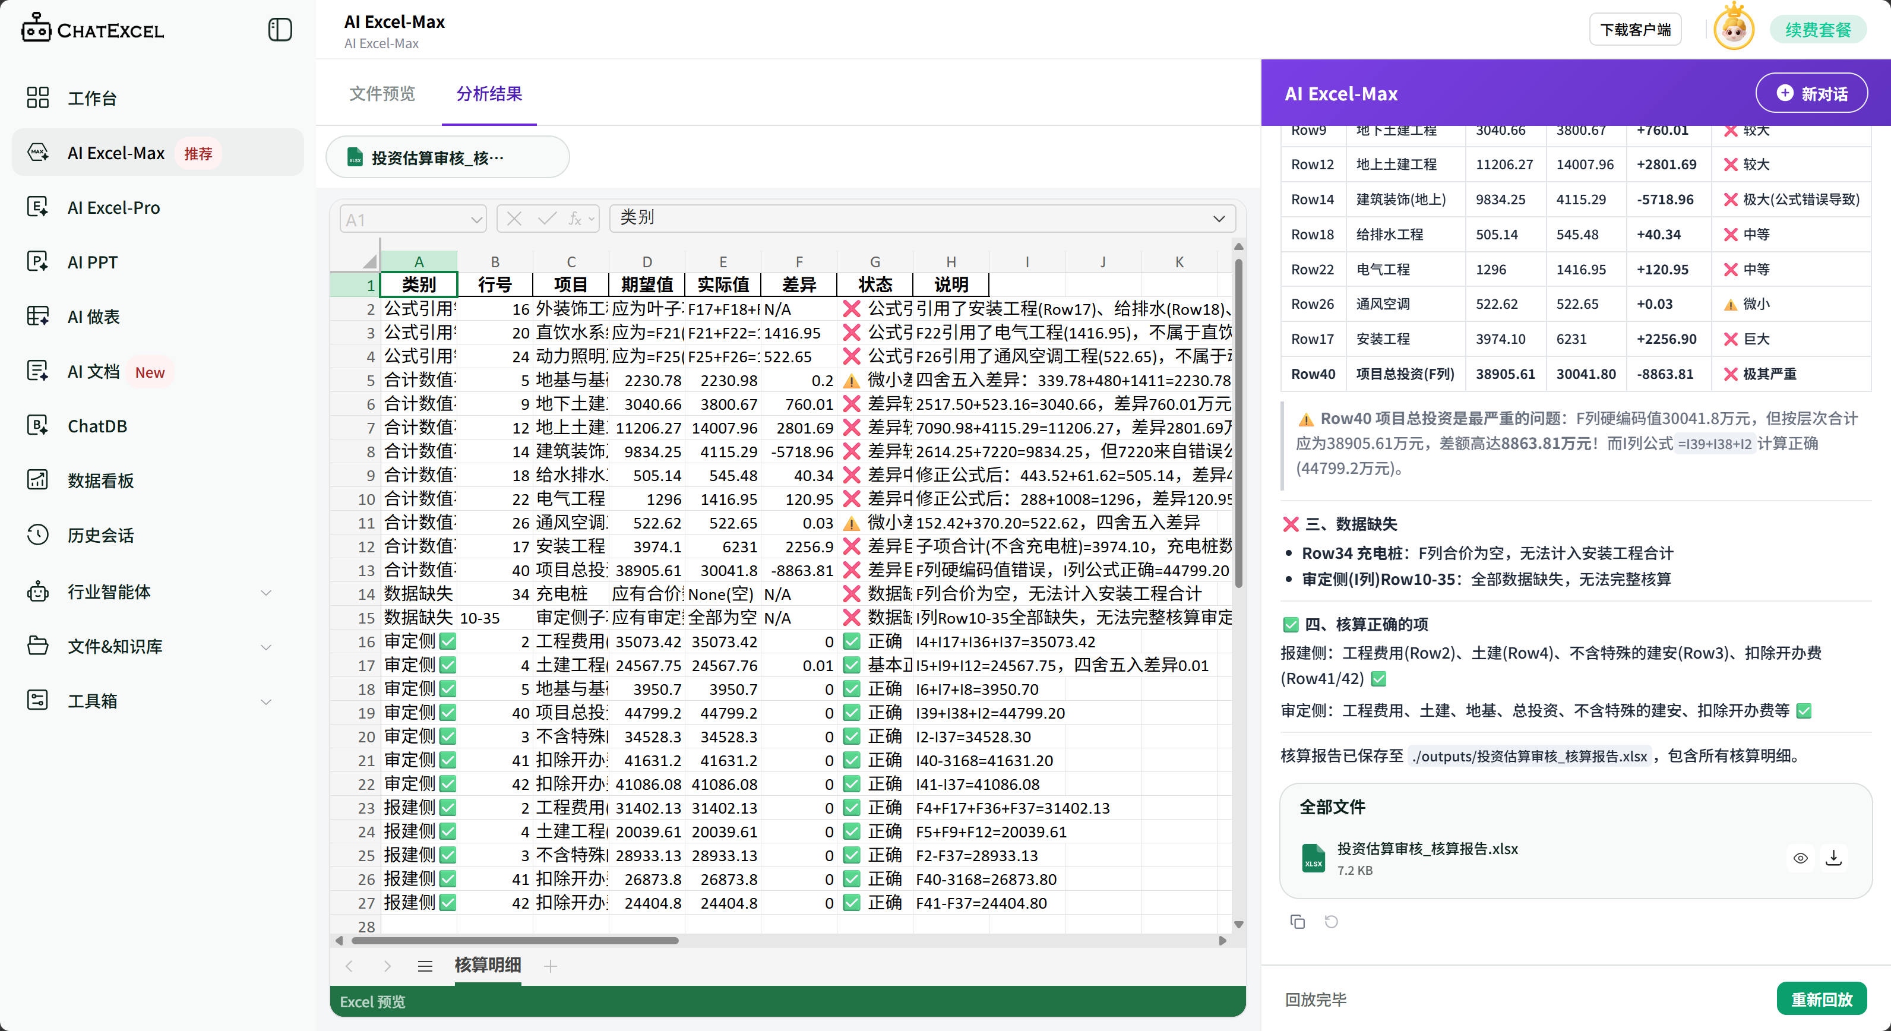Screen dimensions: 1891x1031
Task: Click the 续费套餐 renewal button
Action: pyautogui.click(x=1817, y=29)
